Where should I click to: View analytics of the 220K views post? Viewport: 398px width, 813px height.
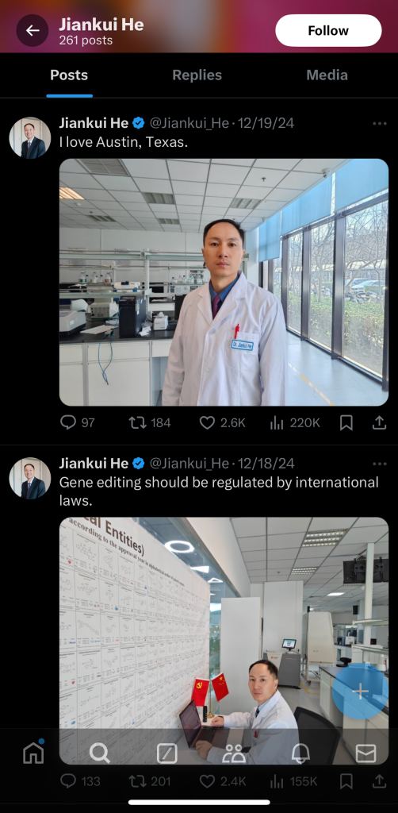point(295,422)
